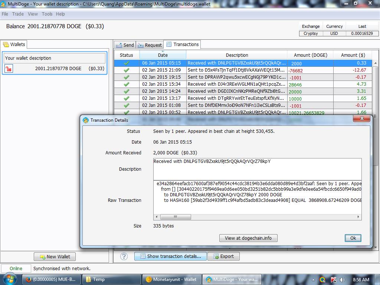Screen dimensions: 380x285
Task: Click raw transaction scroll left arrow
Action: click(157, 217)
